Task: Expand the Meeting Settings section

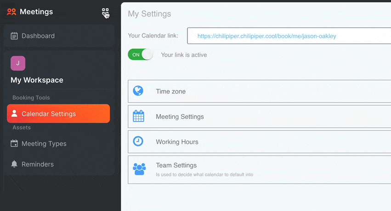Action: (x=259, y=117)
